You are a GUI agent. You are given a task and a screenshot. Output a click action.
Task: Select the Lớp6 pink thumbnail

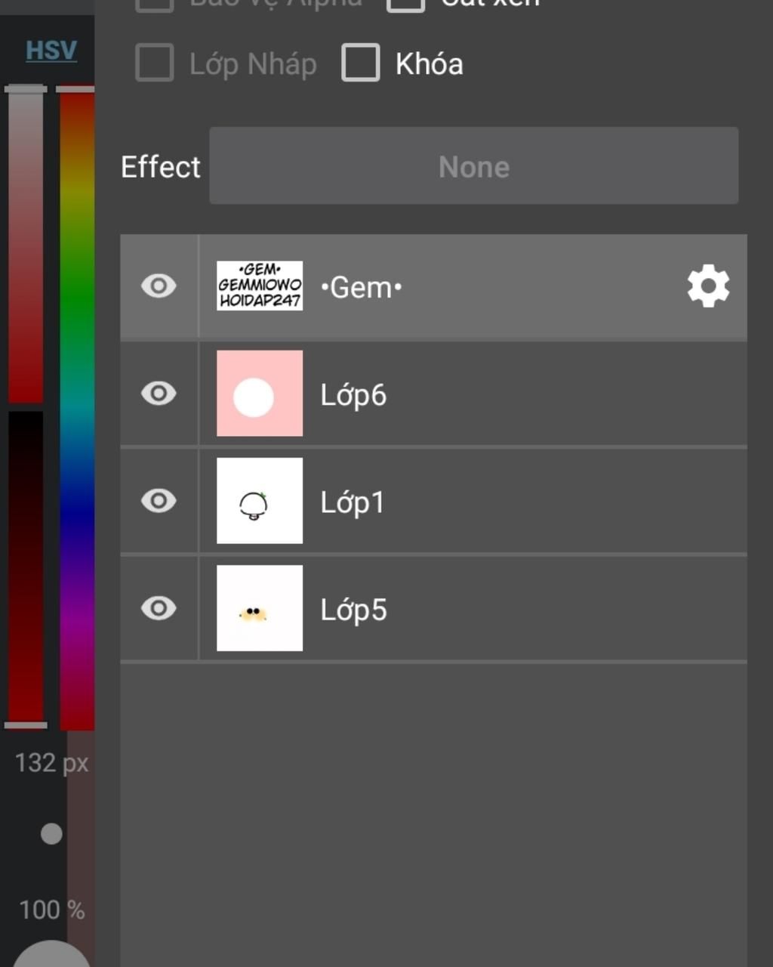click(260, 394)
